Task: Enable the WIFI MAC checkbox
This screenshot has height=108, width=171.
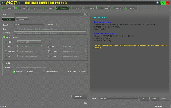Action: coord(6,51)
